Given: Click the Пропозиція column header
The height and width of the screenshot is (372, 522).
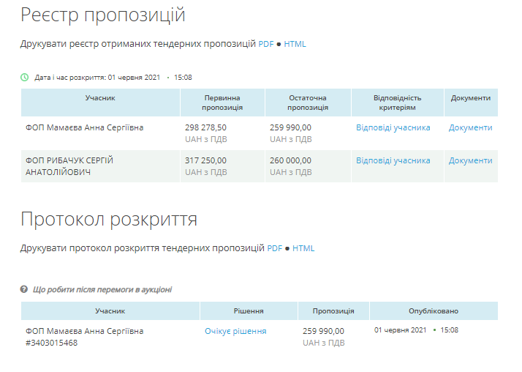Looking at the screenshot, I should coord(333,311).
